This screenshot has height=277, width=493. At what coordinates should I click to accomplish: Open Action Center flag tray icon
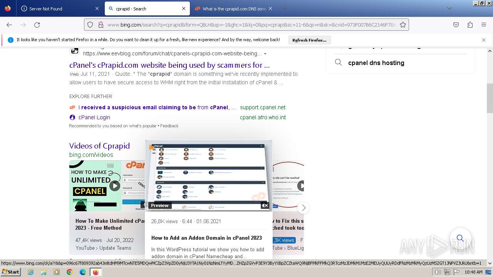456,272
